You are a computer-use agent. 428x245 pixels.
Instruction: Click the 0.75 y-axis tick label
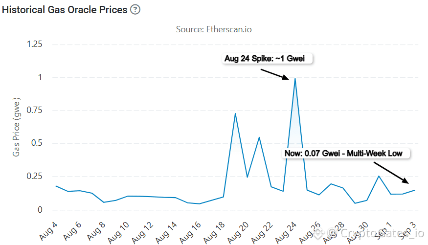click(x=34, y=110)
